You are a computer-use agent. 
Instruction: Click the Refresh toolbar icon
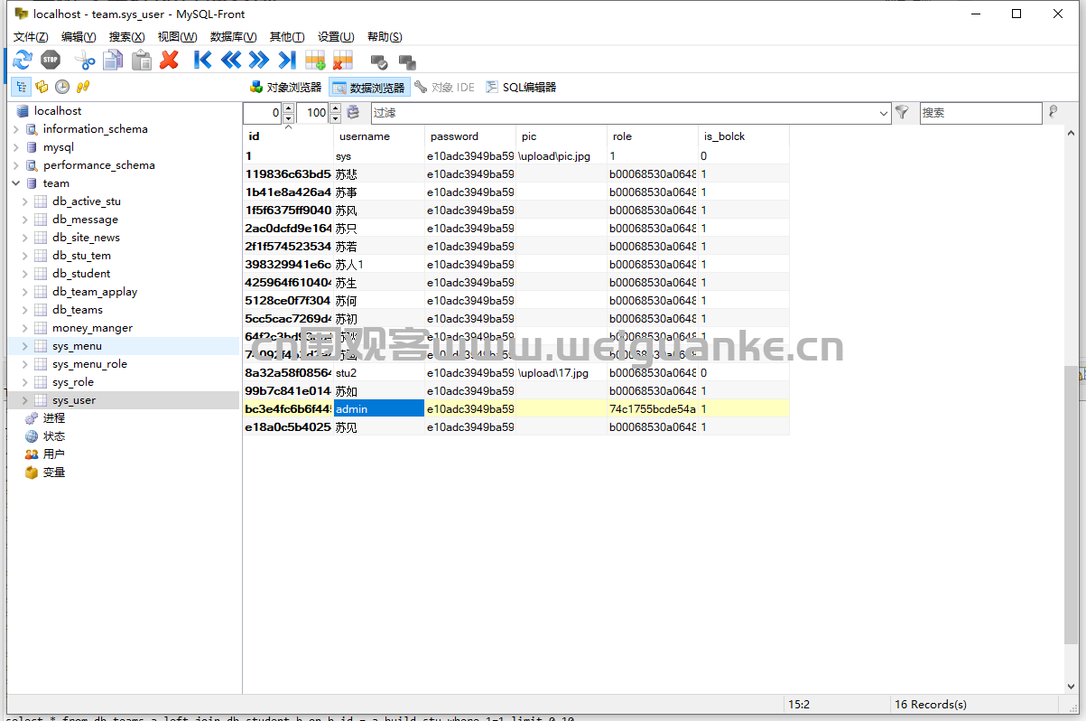pos(23,61)
